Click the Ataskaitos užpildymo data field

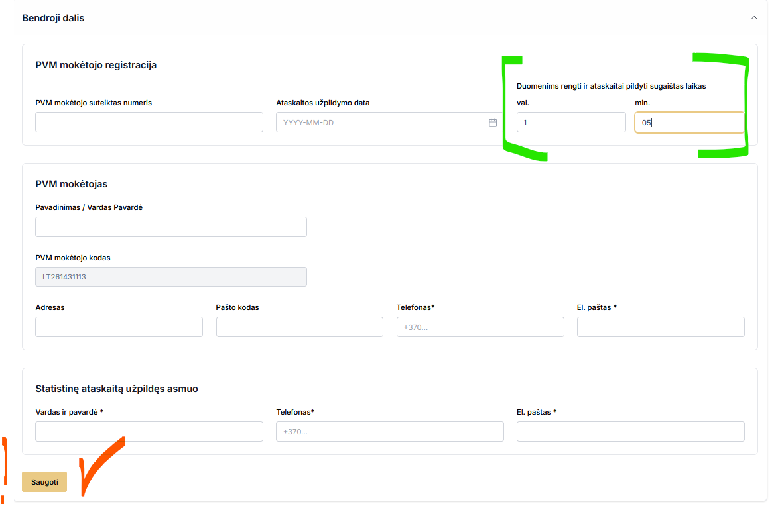click(x=389, y=123)
